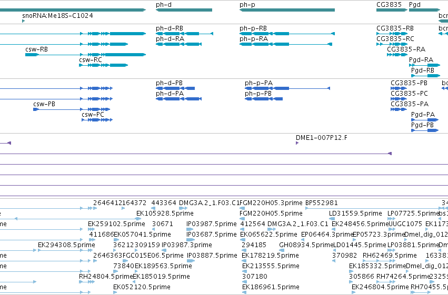Click the csw-RB transcript label

click(x=36, y=49)
